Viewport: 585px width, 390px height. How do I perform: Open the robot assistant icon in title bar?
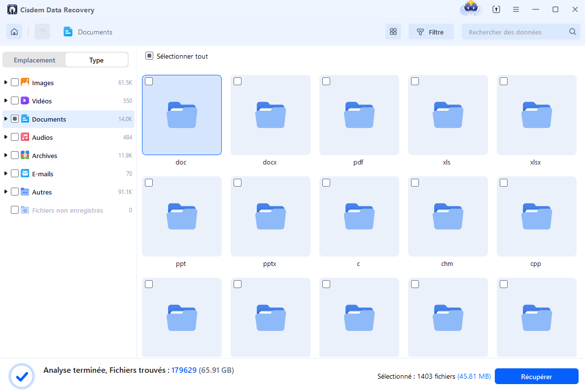click(x=471, y=8)
